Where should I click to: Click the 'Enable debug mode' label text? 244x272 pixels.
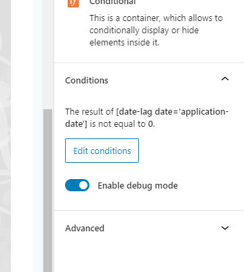[x=138, y=186]
